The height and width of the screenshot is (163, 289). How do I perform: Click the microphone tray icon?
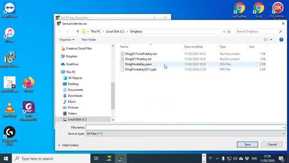(x=223, y=158)
